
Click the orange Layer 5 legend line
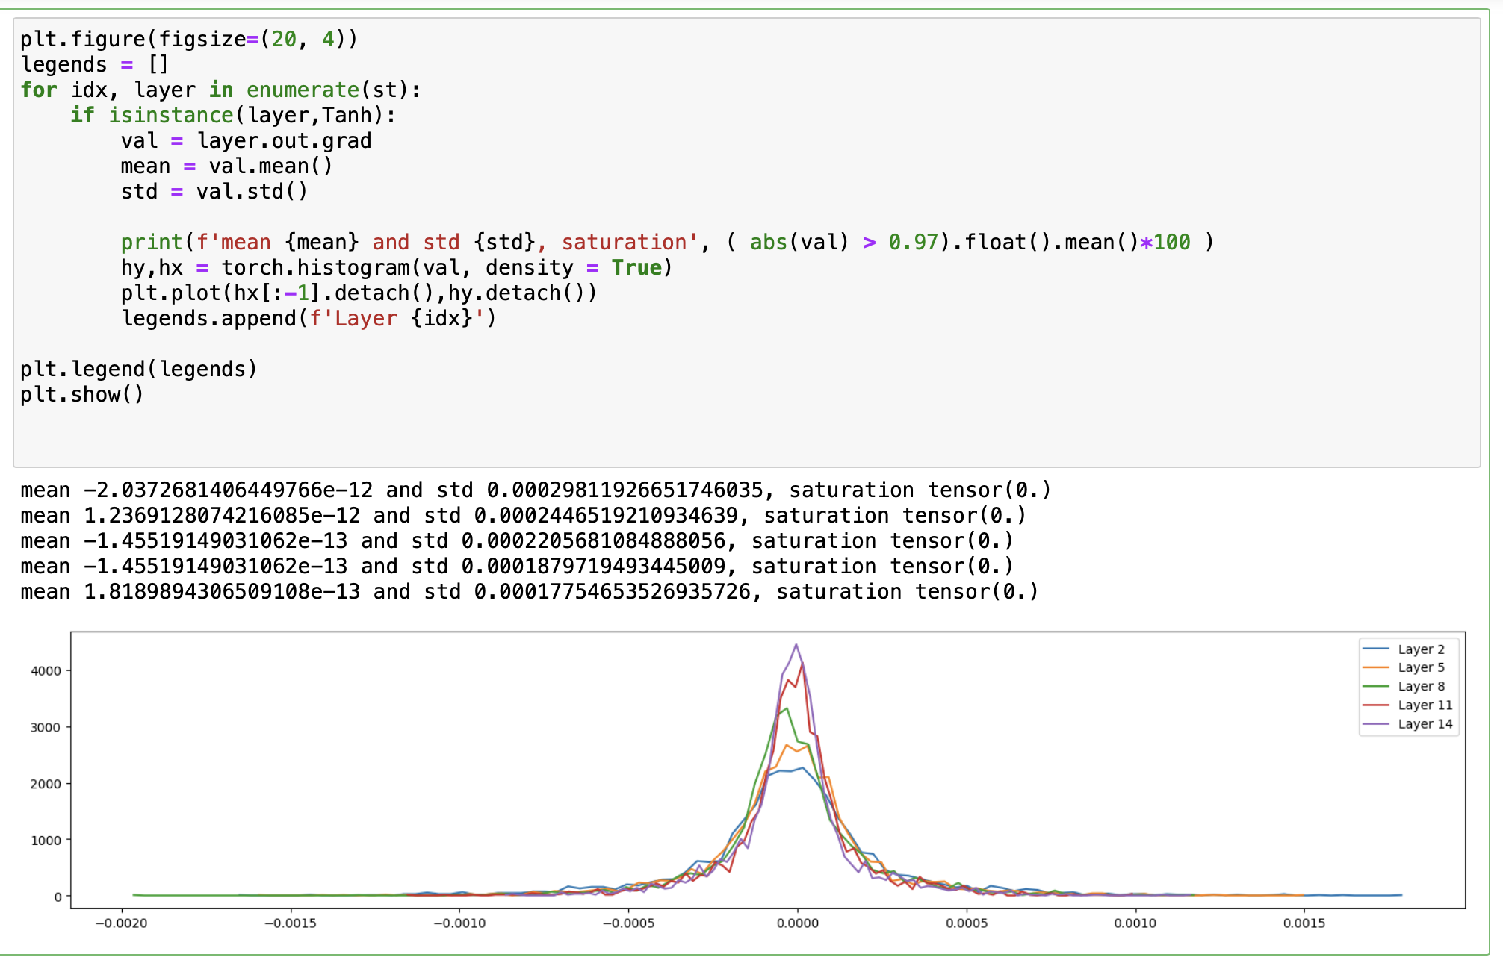pos(1376,667)
